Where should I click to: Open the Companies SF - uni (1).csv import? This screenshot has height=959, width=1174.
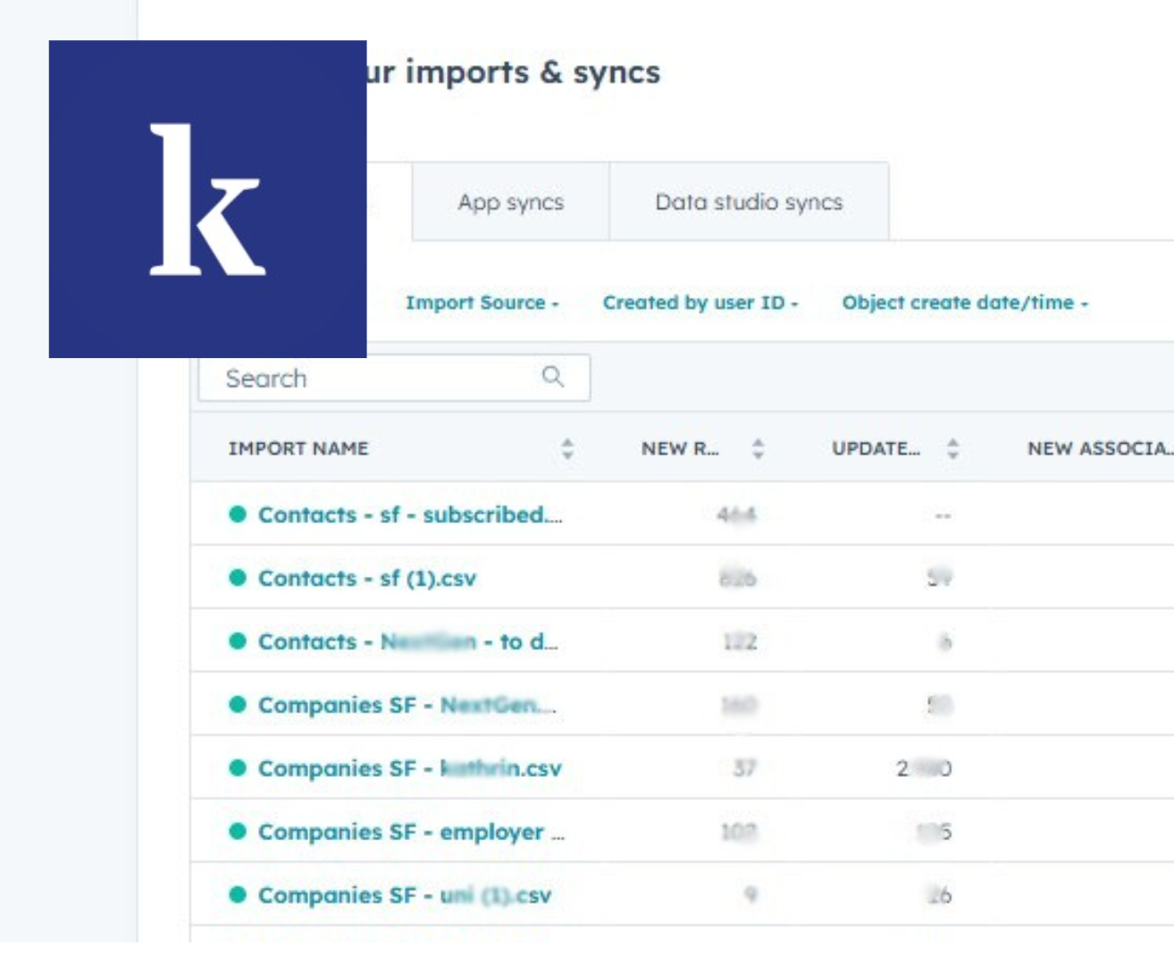pyautogui.click(x=405, y=895)
